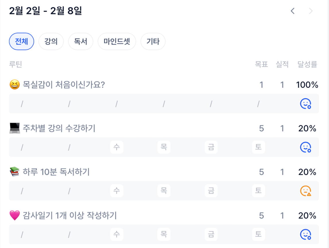This screenshot has width=329, height=248.
Task: Open the 목실감이 처음이신가요? routine
Action: pyautogui.click(x=63, y=85)
